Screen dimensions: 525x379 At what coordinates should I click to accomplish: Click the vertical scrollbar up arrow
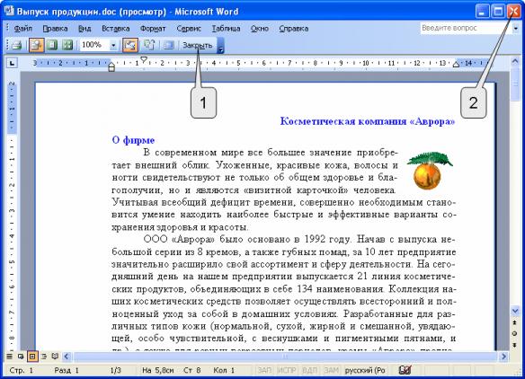(515, 62)
